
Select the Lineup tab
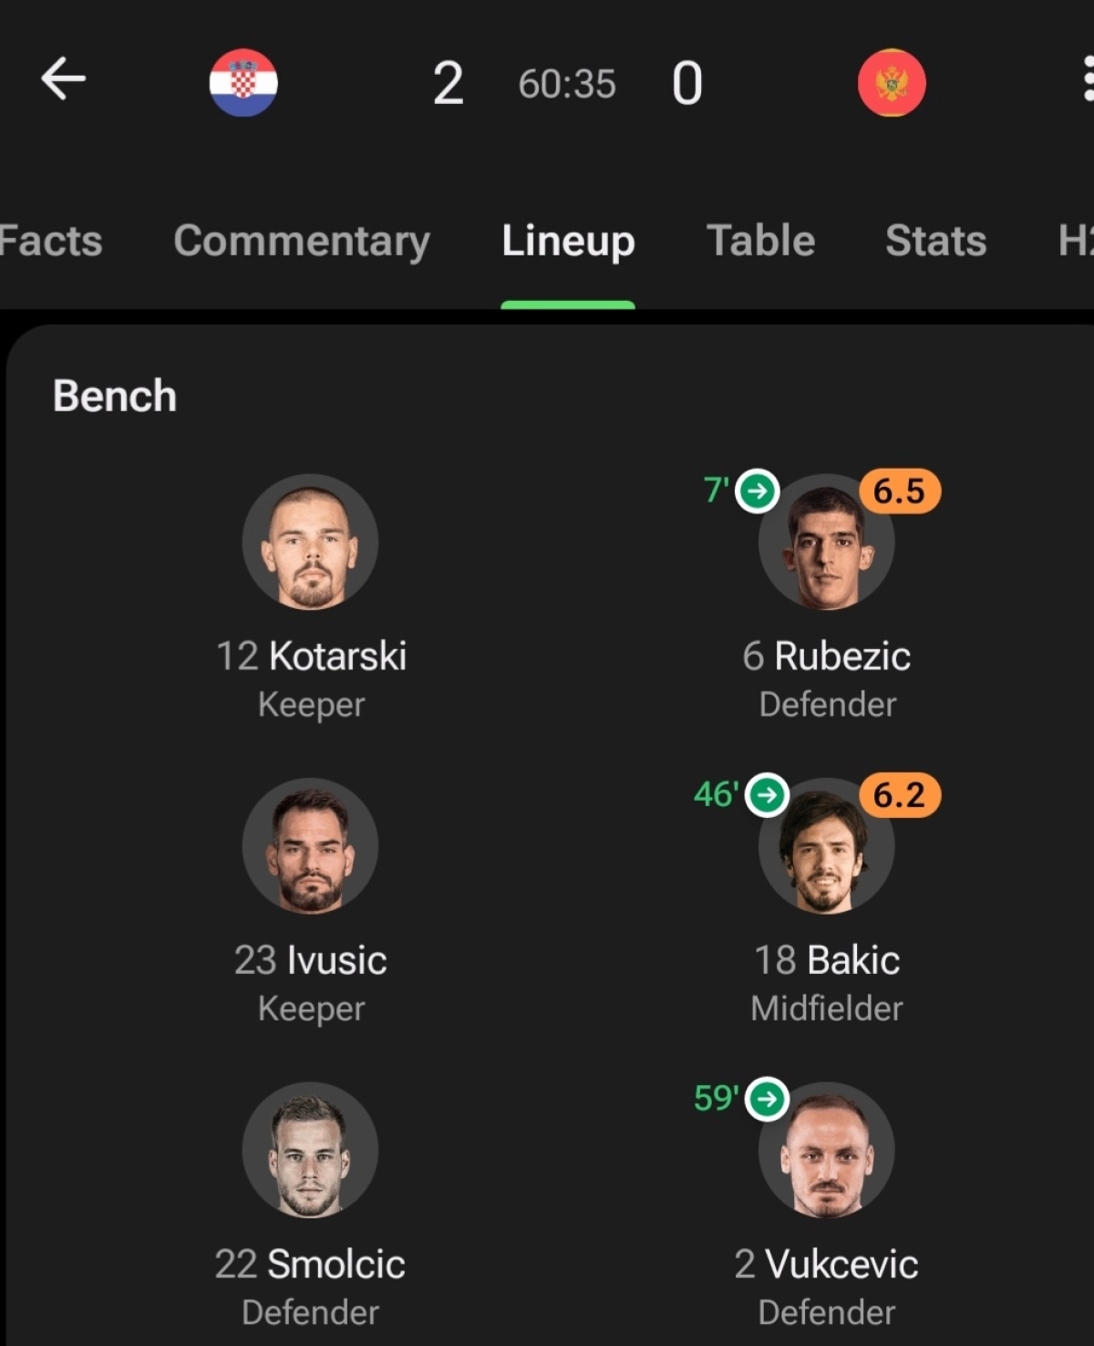coord(568,242)
